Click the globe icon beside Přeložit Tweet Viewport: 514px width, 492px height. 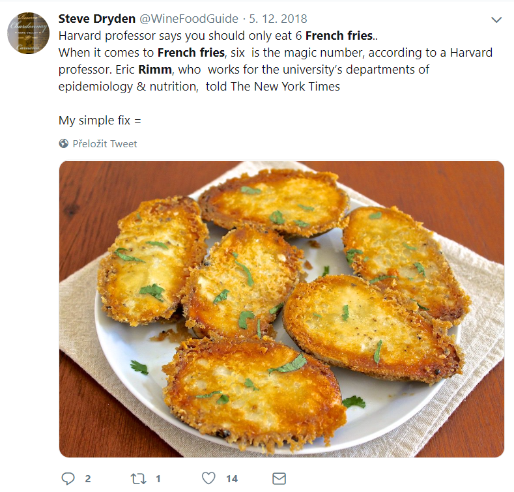click(64, 143)
